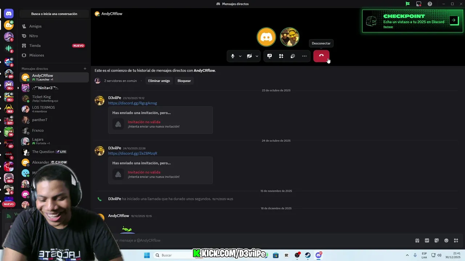
Task: Click green flag icon in title bar
Action: coord(408,4)
